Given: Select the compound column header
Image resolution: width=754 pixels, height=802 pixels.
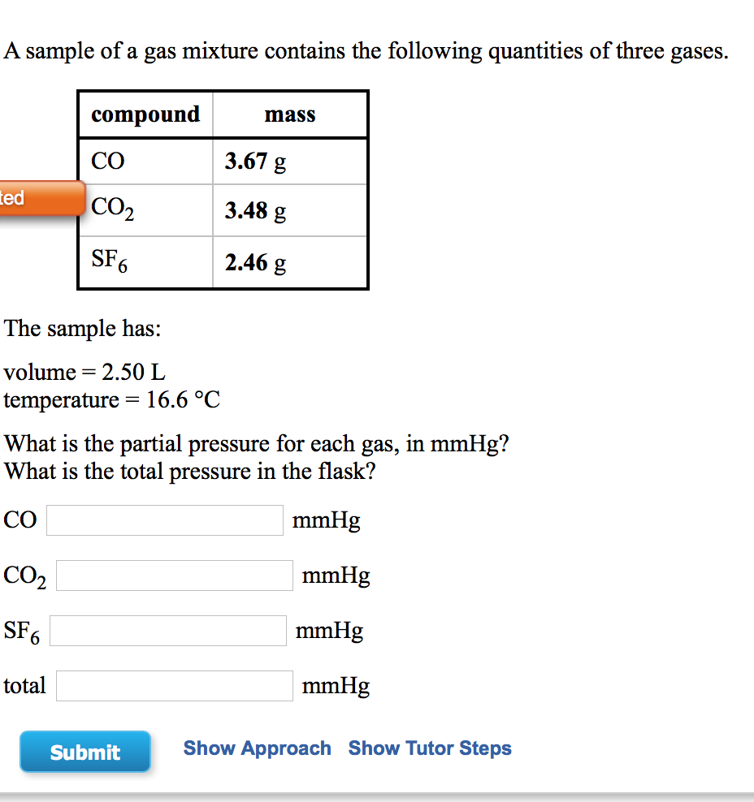Looking at the screenshot, I should (145, 114).
